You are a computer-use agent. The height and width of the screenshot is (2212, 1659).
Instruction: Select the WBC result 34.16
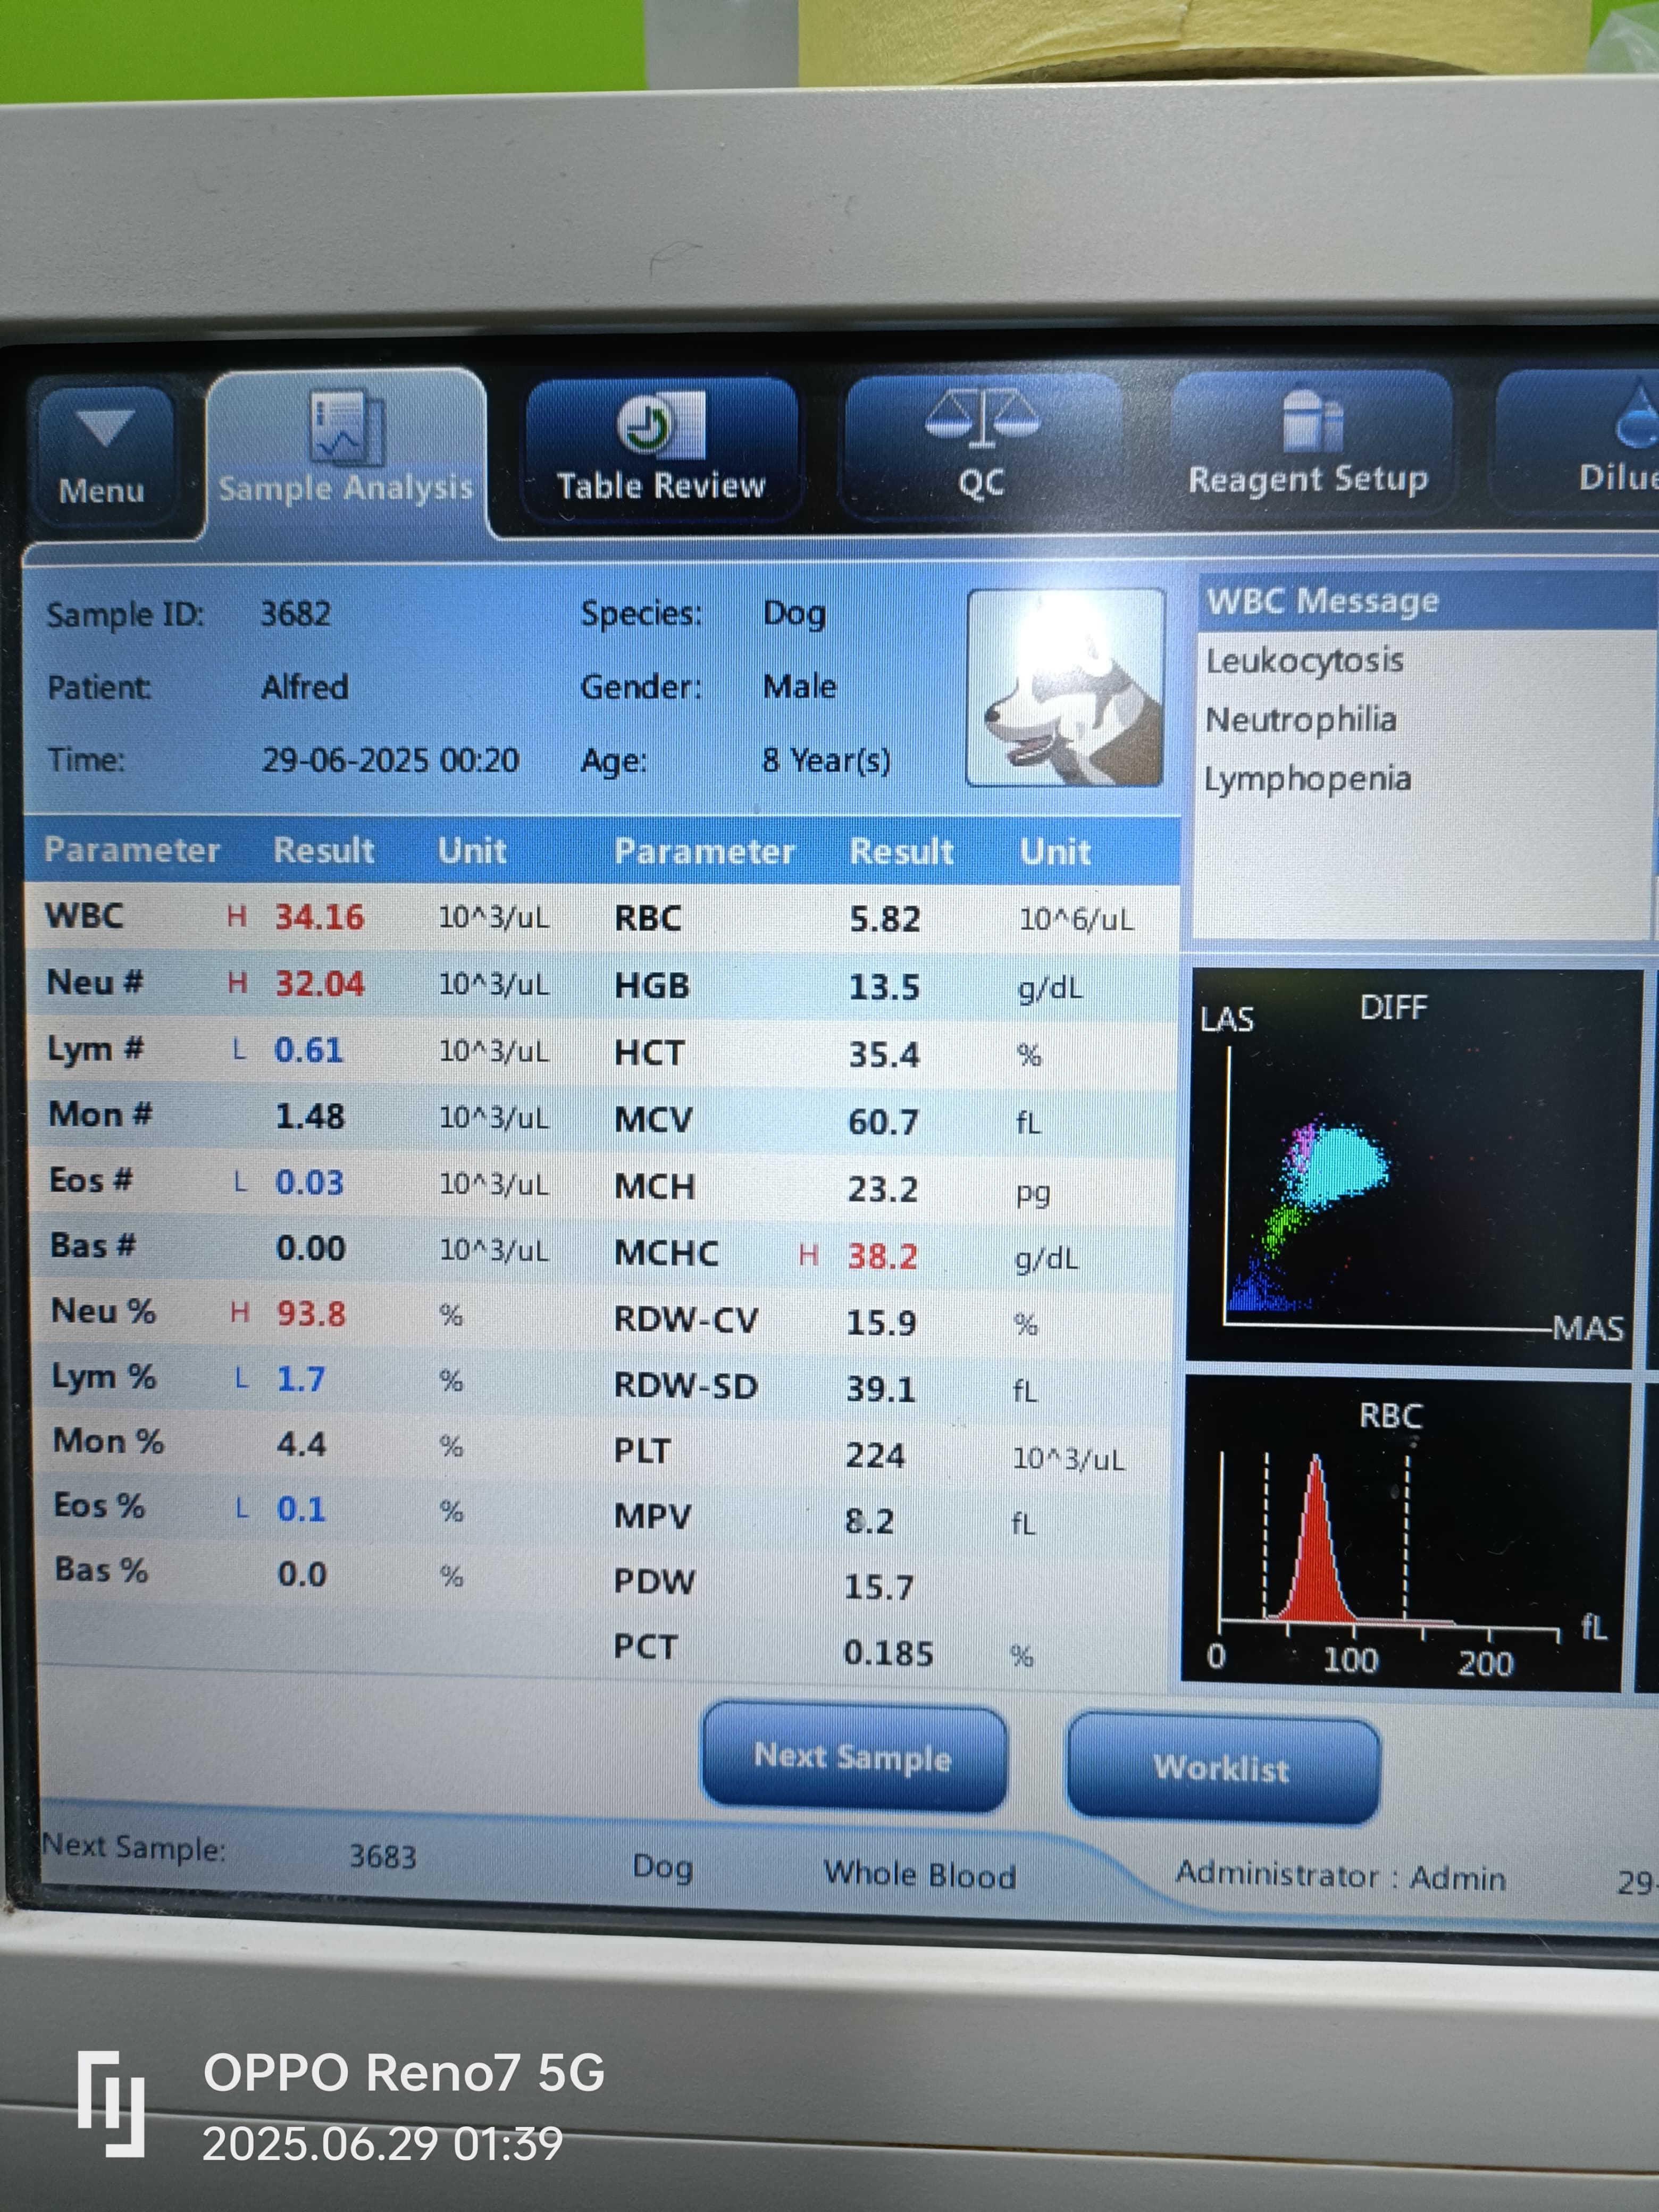320,917
